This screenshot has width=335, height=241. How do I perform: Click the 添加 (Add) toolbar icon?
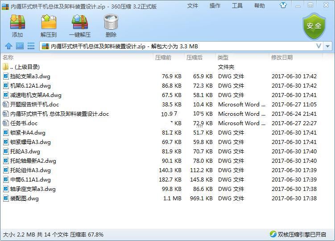pos(17,22)
